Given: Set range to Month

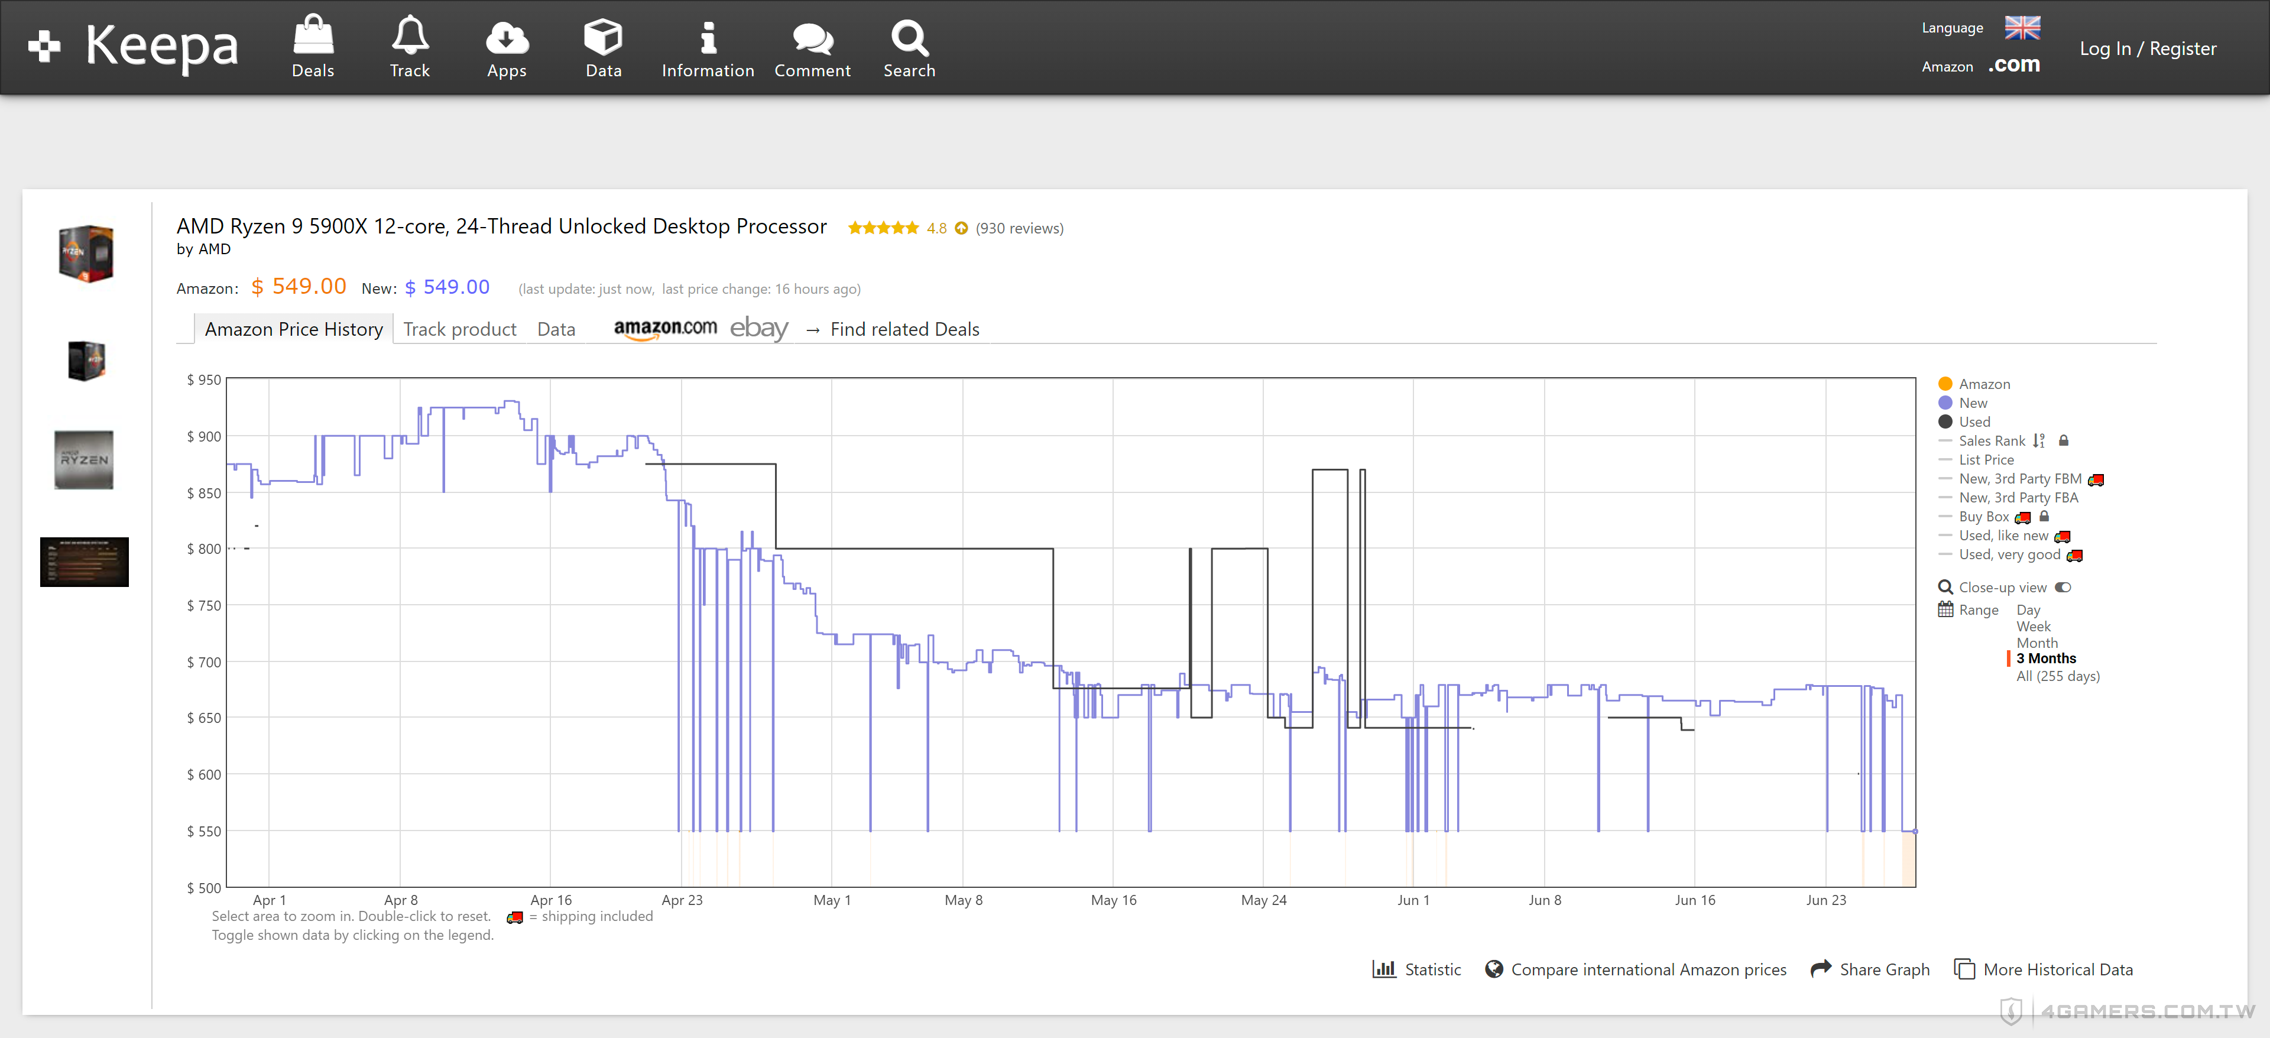Looking at the screenshot, I should tap(2036, 643).
